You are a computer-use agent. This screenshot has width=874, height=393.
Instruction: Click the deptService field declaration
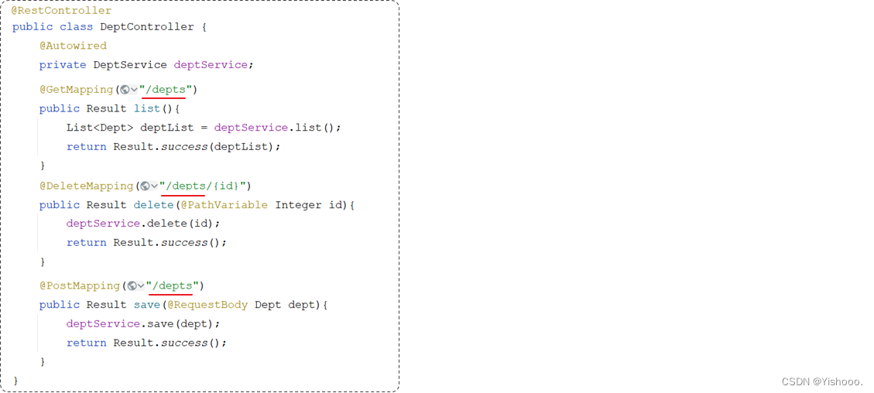[211, 64]
